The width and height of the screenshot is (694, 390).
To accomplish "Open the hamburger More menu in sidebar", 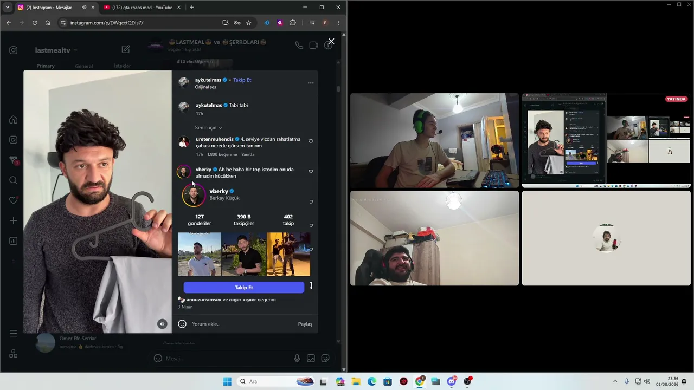I will pyautogui.click(x=14, y=333).
